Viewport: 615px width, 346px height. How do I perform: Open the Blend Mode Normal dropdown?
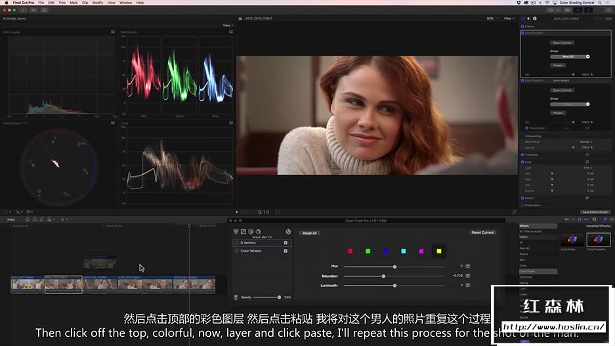coord(586,142)
